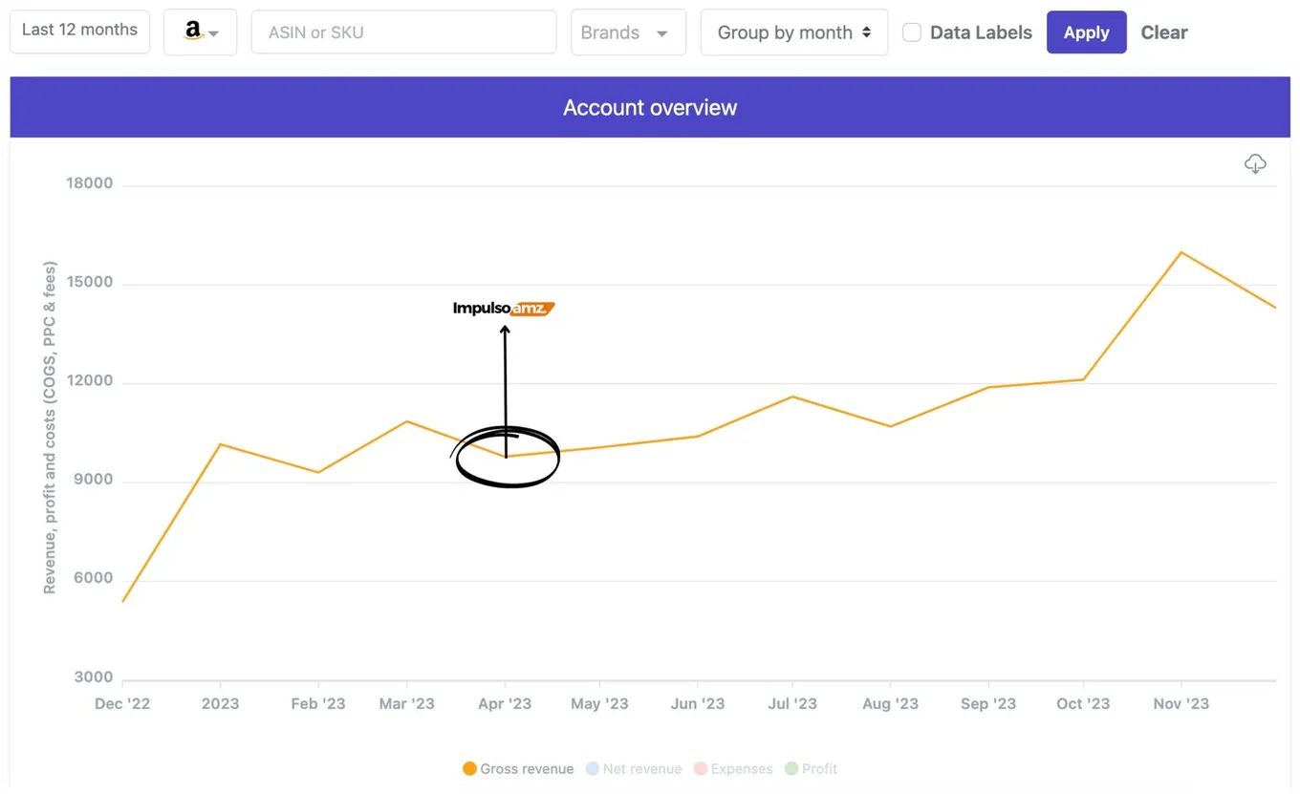
Task: Click the Sep '23 axis label
Action: click(x=987, y=704)
